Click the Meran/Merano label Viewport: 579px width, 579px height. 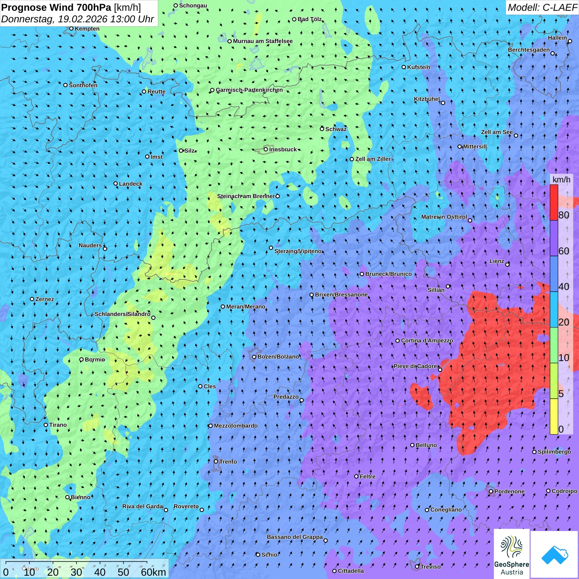point(246,306)
